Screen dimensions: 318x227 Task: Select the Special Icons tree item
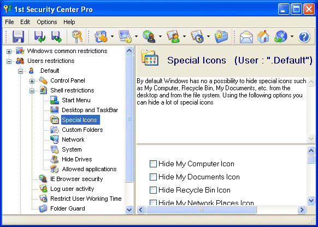click(x=80, y=120)
